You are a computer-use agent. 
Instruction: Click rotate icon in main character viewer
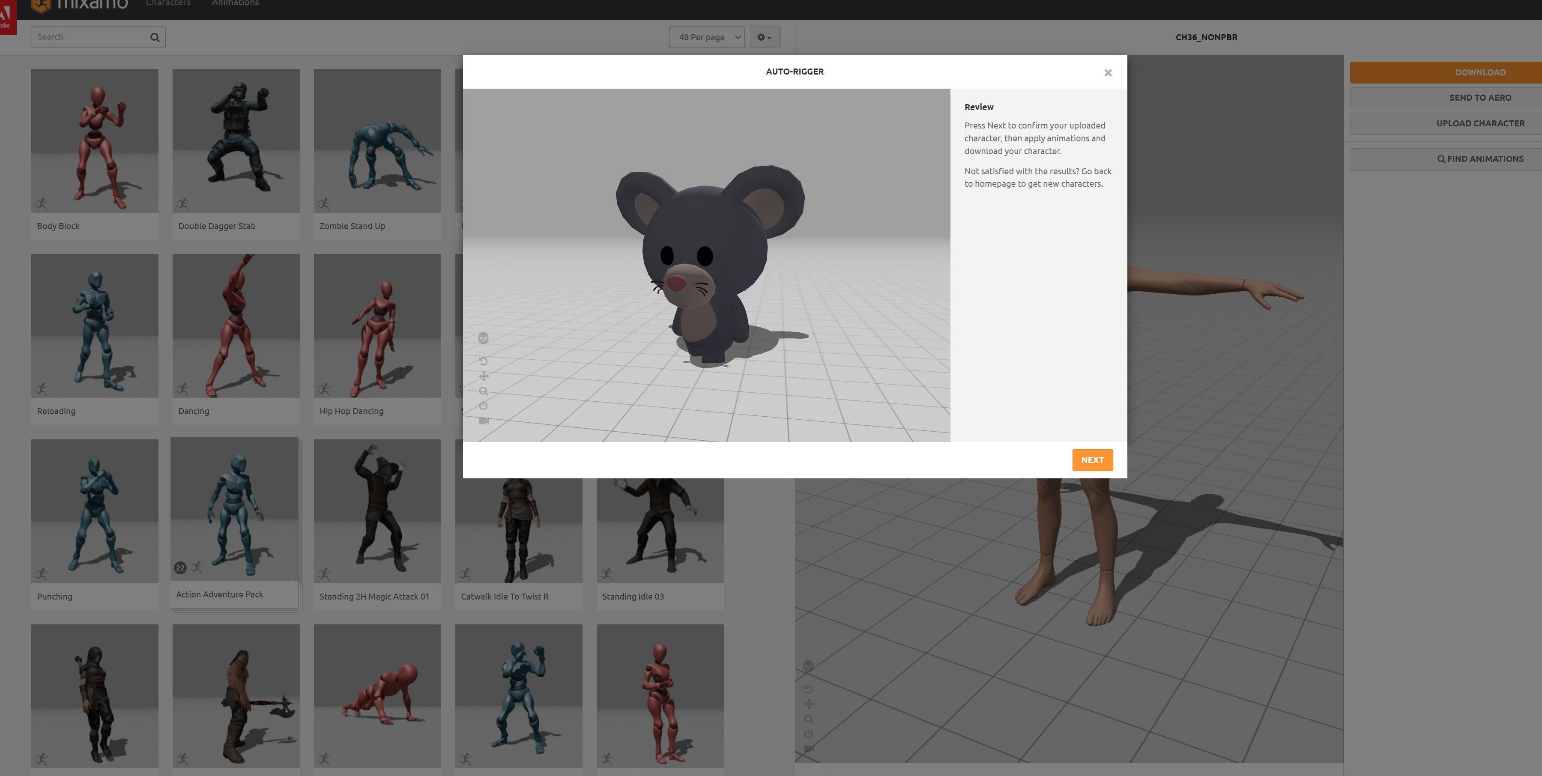tap(808, 689)
